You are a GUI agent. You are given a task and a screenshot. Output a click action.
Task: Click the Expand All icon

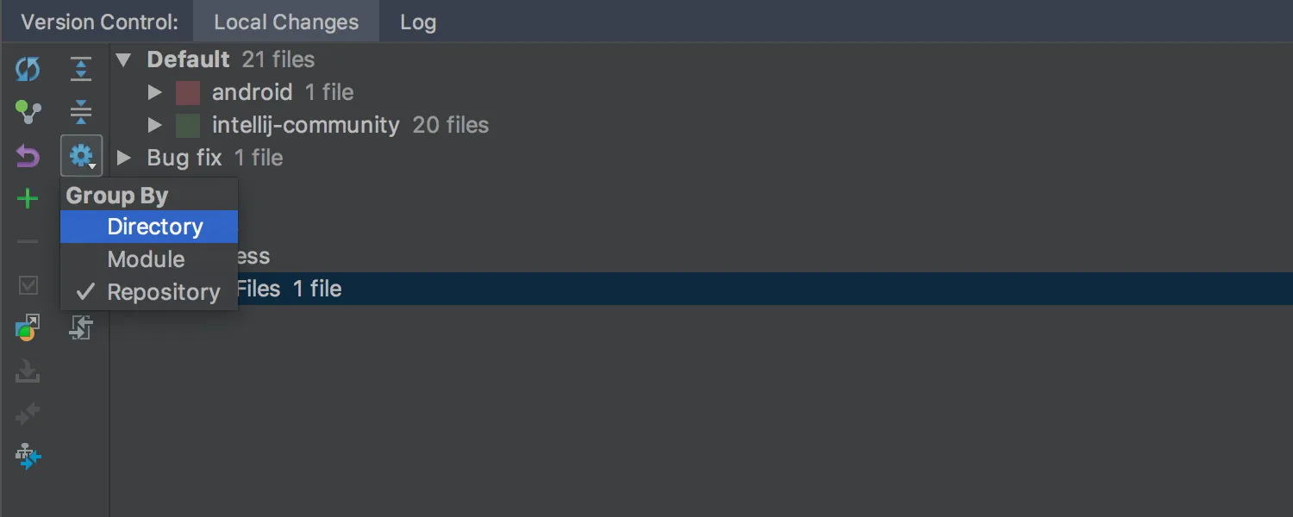click(80, 69)
